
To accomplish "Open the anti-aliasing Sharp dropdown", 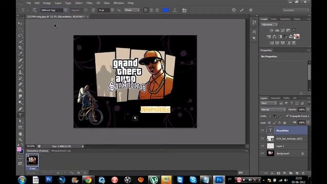I will (132, 10).
